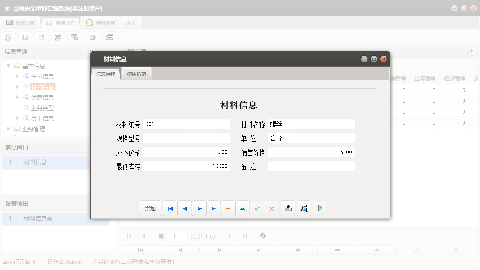Open print preview magnifier icon

point(304,209)
